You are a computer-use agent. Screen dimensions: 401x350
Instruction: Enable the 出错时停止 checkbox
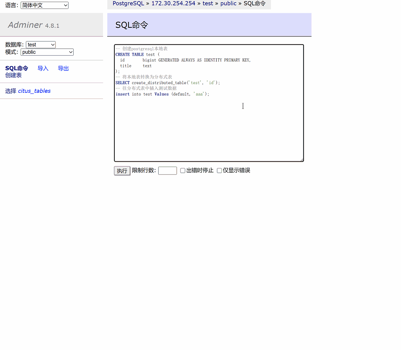tap(182, 170)
